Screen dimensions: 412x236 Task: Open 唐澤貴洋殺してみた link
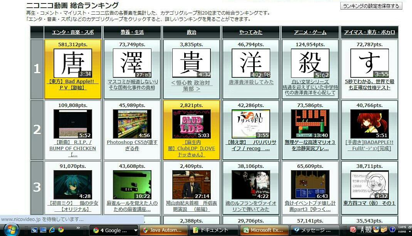pos(251,82)
